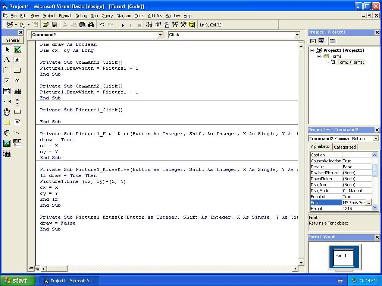Click the Save Project floppy icon
382x286 pixels.
54,25
